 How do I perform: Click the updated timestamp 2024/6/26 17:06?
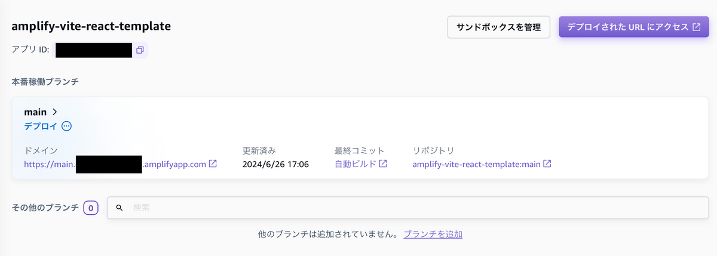pos(275,164)
